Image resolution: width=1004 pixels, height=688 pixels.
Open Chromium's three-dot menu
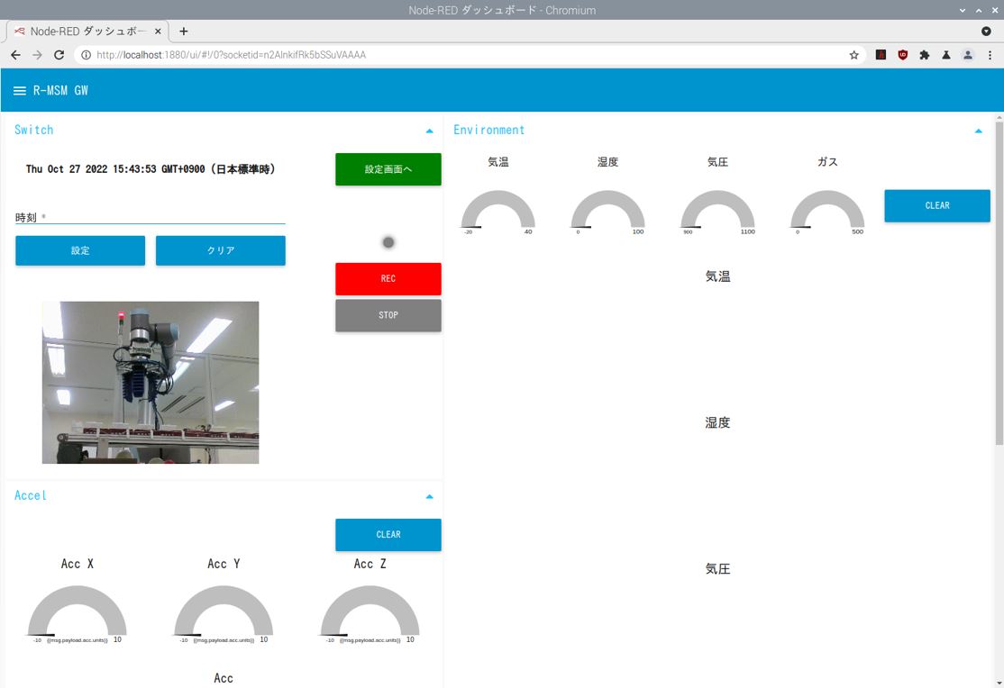point(990,55)
